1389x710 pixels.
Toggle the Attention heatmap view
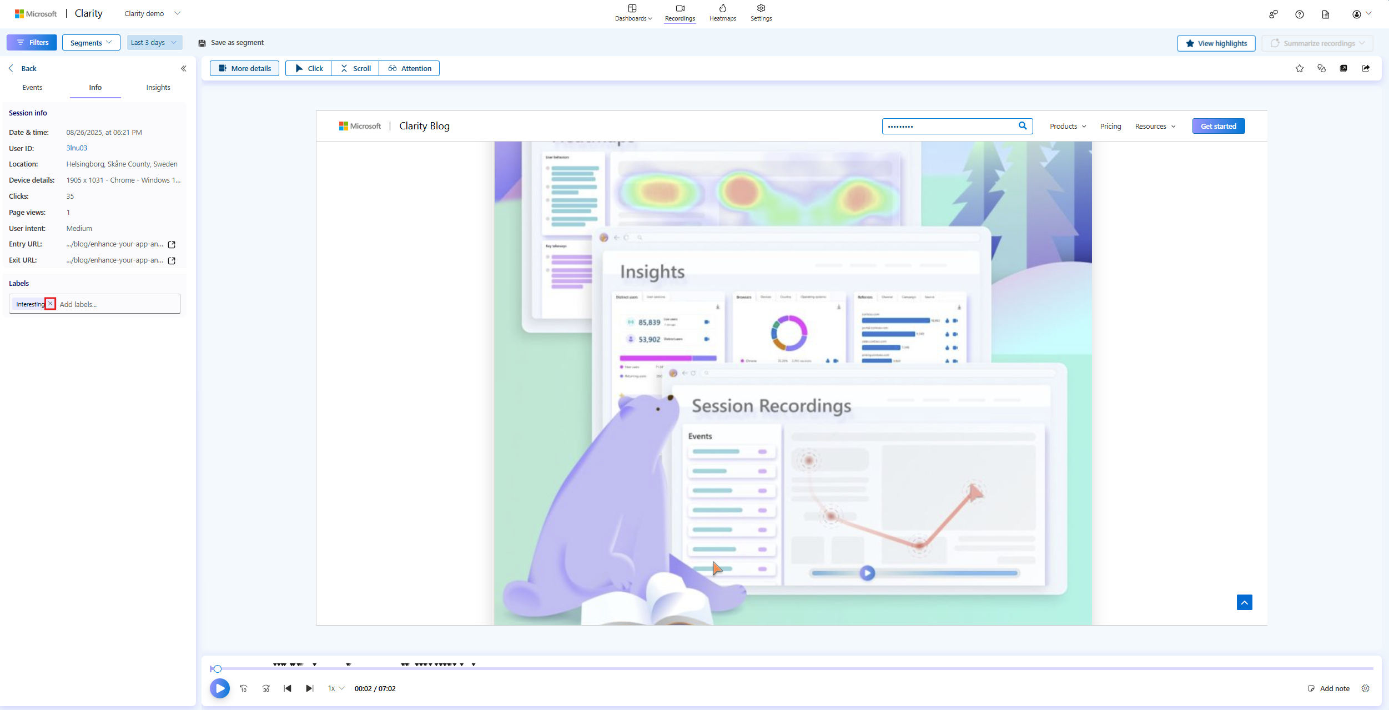click(409, 68)
